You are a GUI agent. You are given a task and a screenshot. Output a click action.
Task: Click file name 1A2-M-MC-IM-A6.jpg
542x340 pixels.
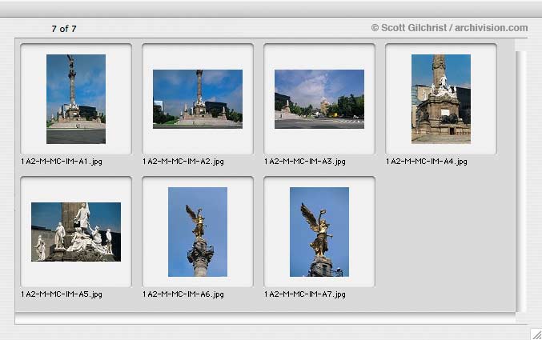183,294
